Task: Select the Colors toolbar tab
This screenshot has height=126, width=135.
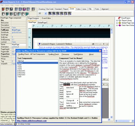Action: (x=78, y=9)
